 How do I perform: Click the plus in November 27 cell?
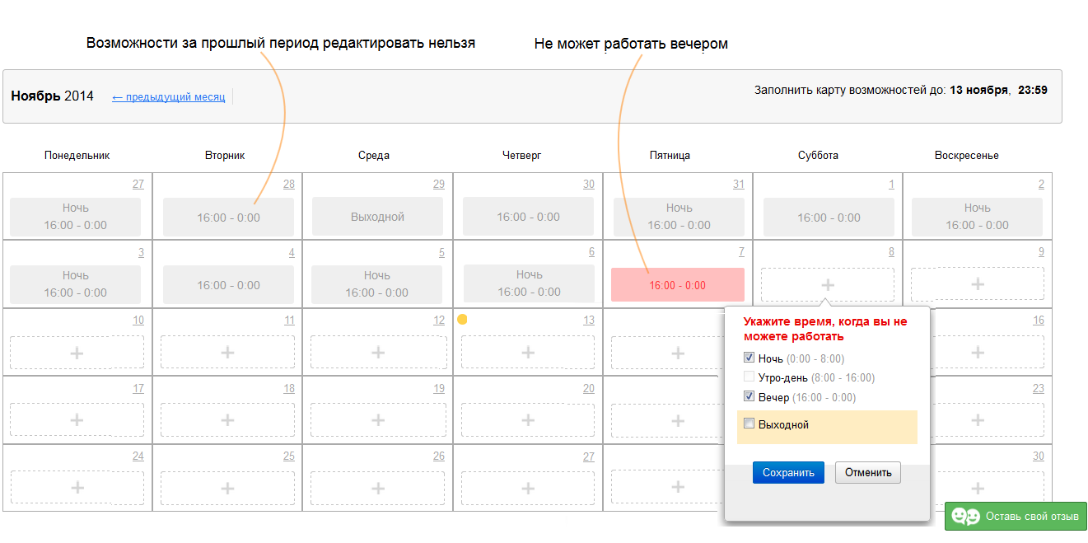click(x=528, y=488)
